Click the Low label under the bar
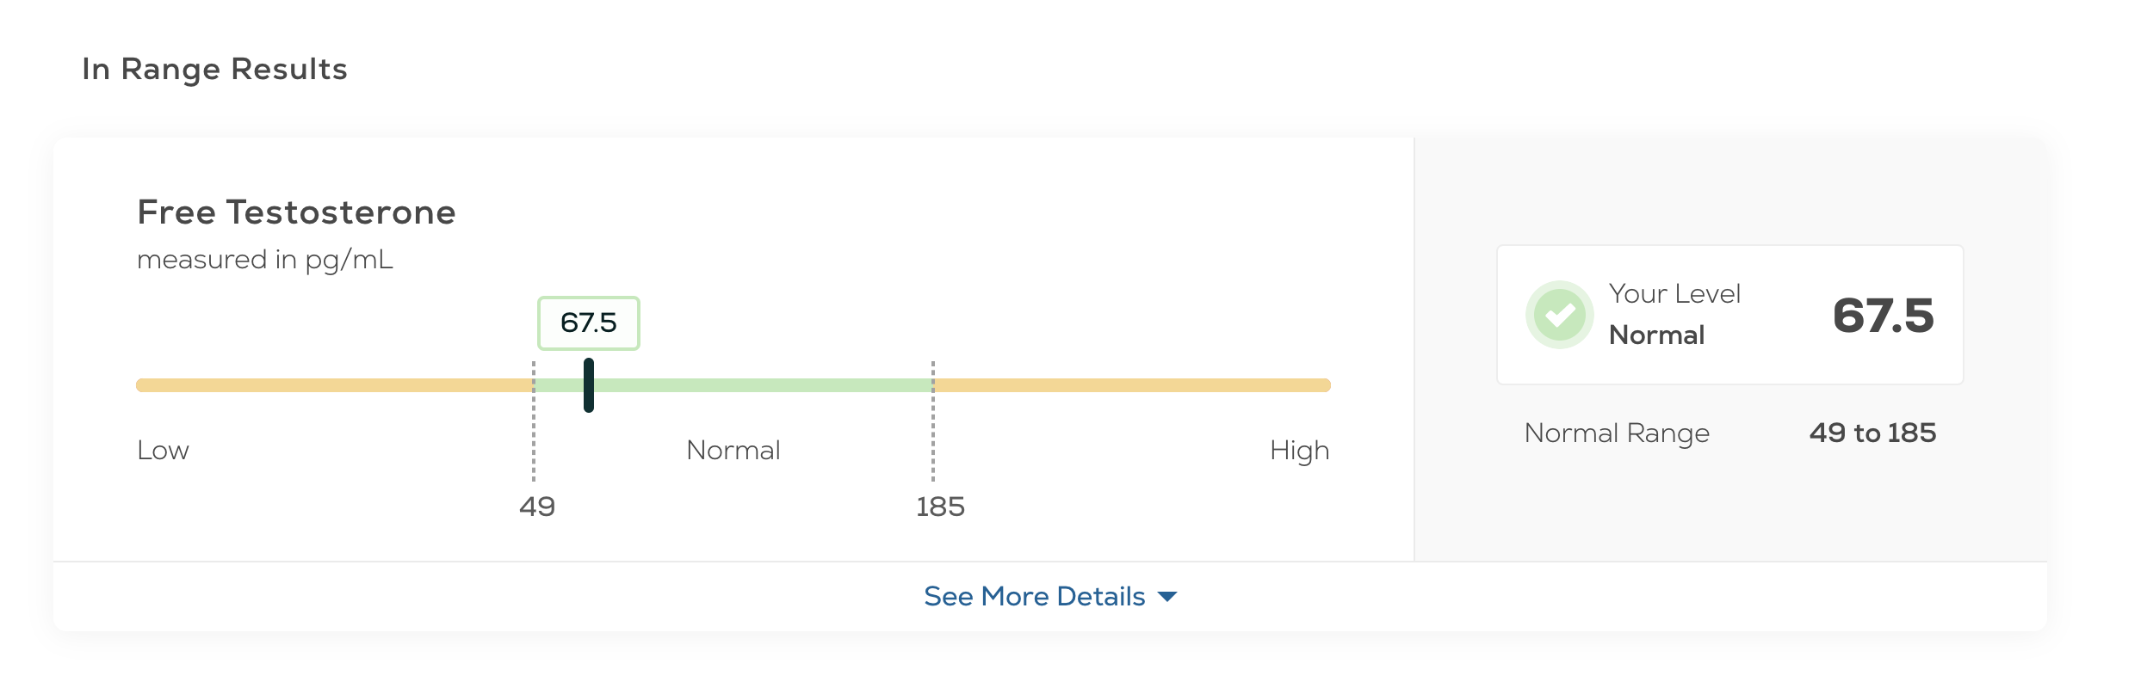The height and width of the screenshot is (688, 2147). (163, 451)
